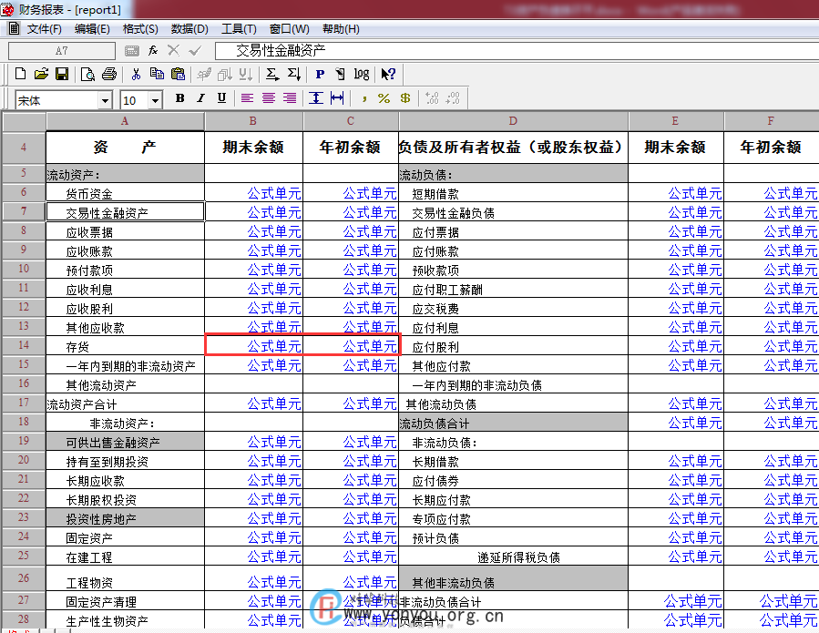This screenshot has width=819, height=633.
Task: Click column E formula cell for 长期借款 row
Action: tap(676, 461)
